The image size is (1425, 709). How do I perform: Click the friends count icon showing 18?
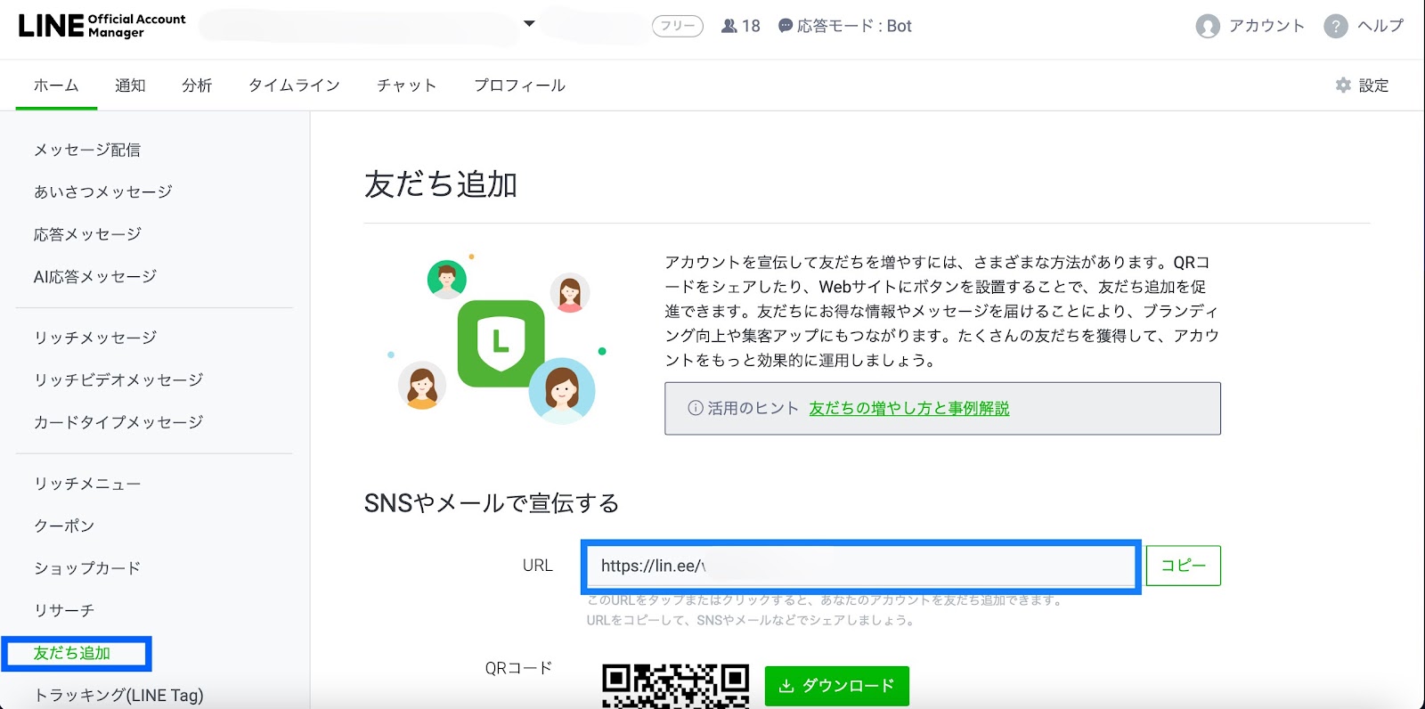click(729, 27)
